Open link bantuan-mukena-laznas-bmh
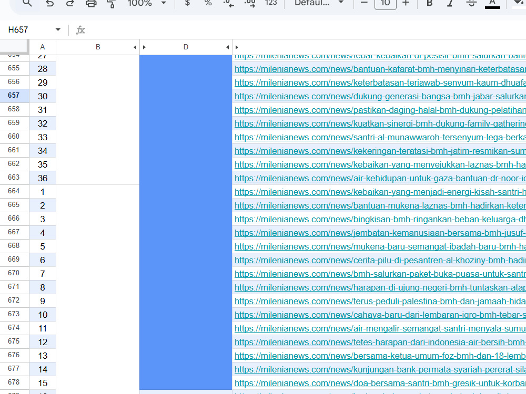The image size is (526, 394). (x=380, y=206)
